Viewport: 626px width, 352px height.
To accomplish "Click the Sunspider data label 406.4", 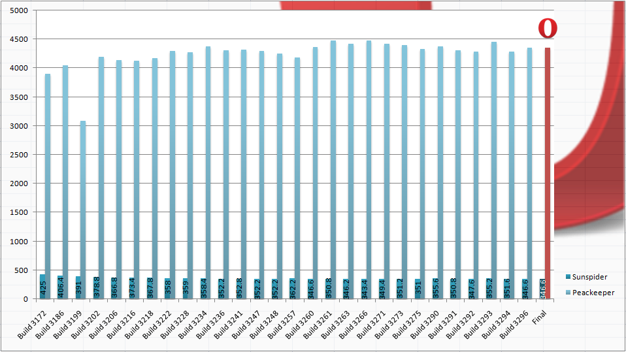I will (61, 287).
